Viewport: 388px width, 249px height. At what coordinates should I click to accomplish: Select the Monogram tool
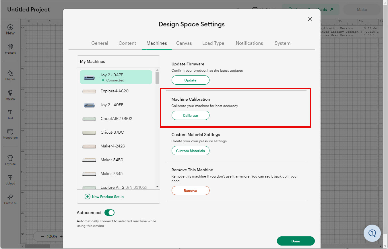click(10, 134)
